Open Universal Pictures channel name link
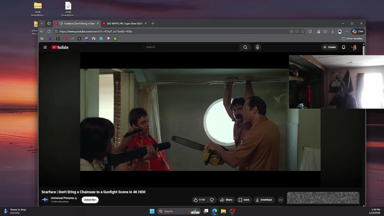Image resolution: width=384 pixels, height=216 pixels. click(62, 198)
